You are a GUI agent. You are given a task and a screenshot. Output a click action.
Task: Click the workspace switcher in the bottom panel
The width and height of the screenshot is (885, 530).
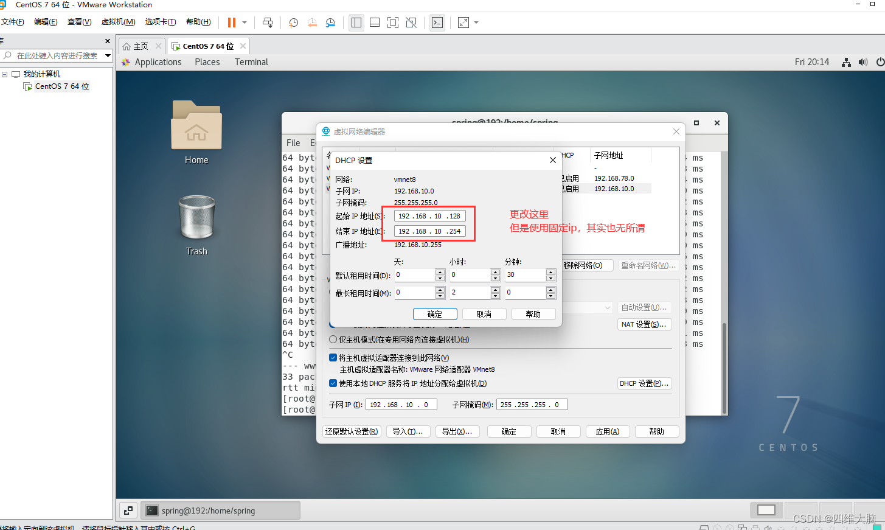[x=766, y=510]
